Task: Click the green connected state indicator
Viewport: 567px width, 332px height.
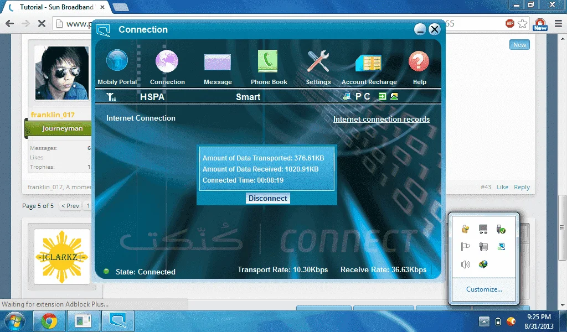Action: tap(106, 271)
